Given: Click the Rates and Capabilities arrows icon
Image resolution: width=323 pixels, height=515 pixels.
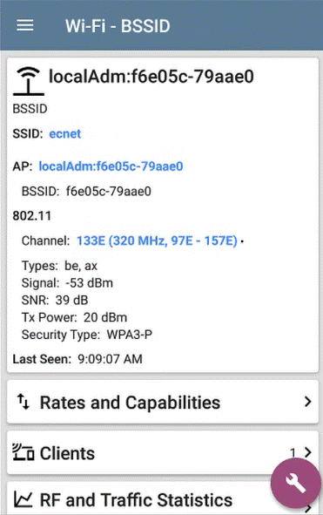Looking at the screenshot, I should click(24, 402).
